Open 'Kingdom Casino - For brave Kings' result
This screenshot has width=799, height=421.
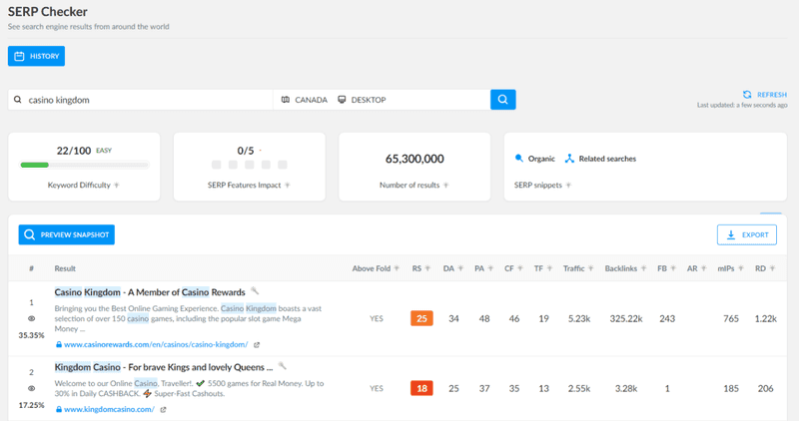164,367
